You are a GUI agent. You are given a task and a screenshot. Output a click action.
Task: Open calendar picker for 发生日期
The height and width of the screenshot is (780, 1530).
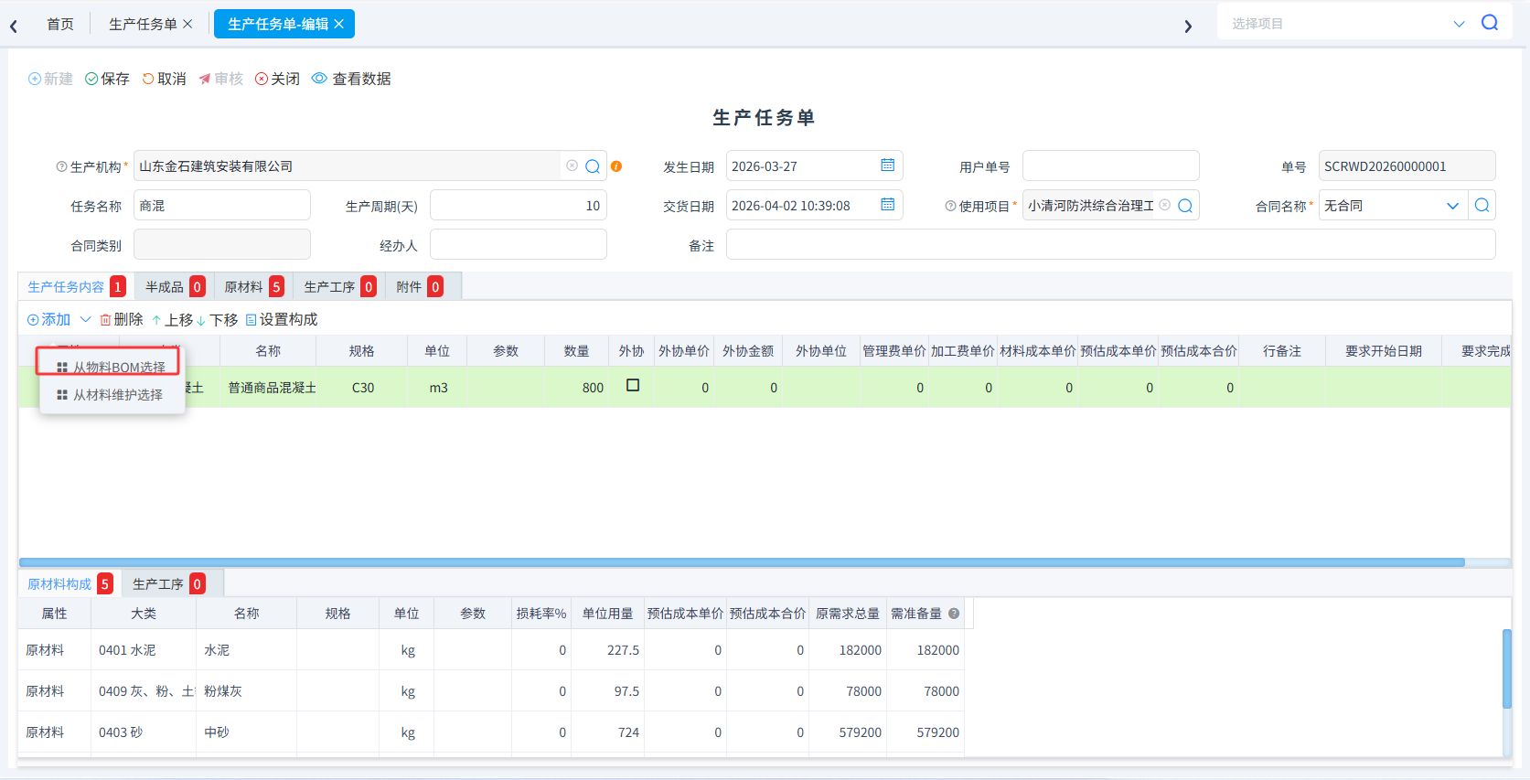pyautogui.click(x=887, y=166)
